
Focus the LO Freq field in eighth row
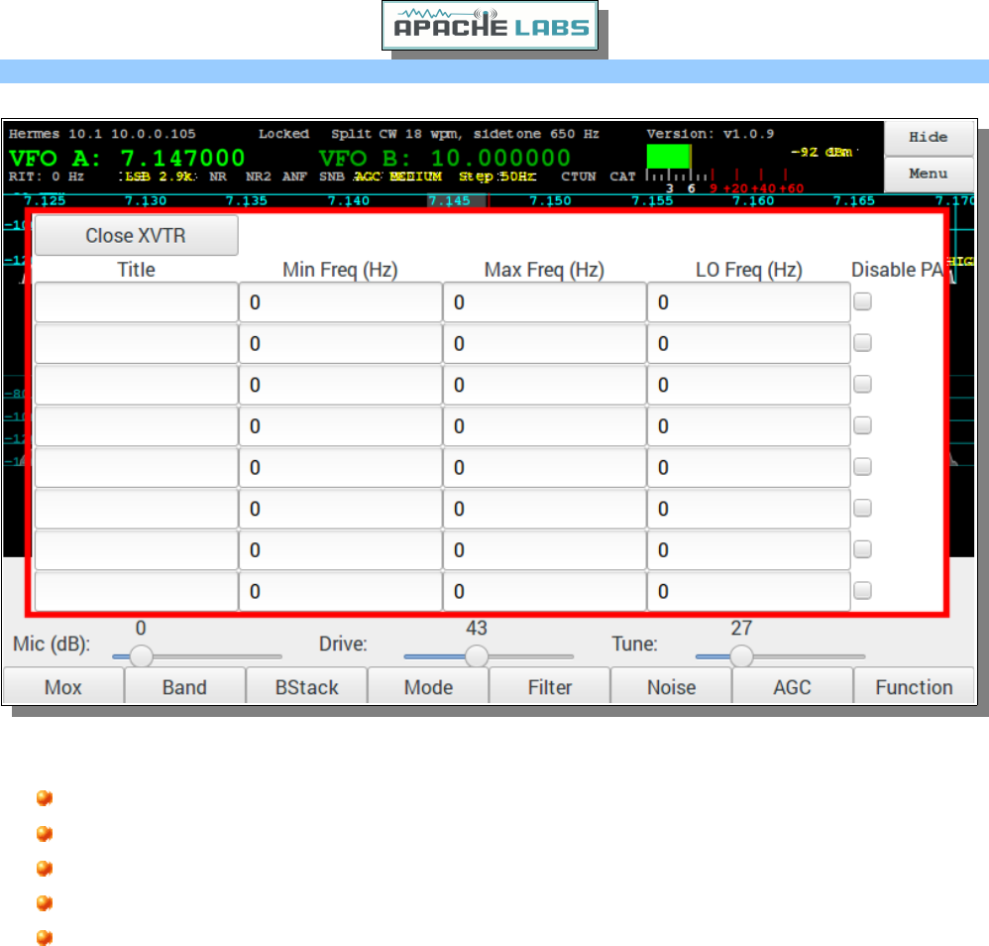click(749, 591)
